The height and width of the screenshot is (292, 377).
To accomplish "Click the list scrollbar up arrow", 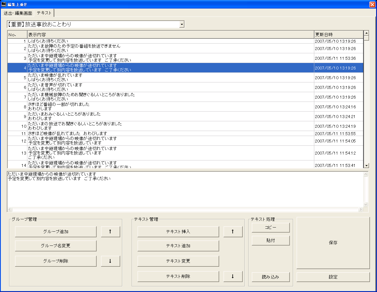I will point(366,33).
